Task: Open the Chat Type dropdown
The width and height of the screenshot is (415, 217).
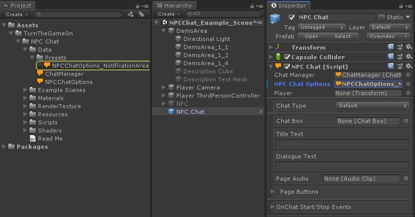Action: [372, 105]
